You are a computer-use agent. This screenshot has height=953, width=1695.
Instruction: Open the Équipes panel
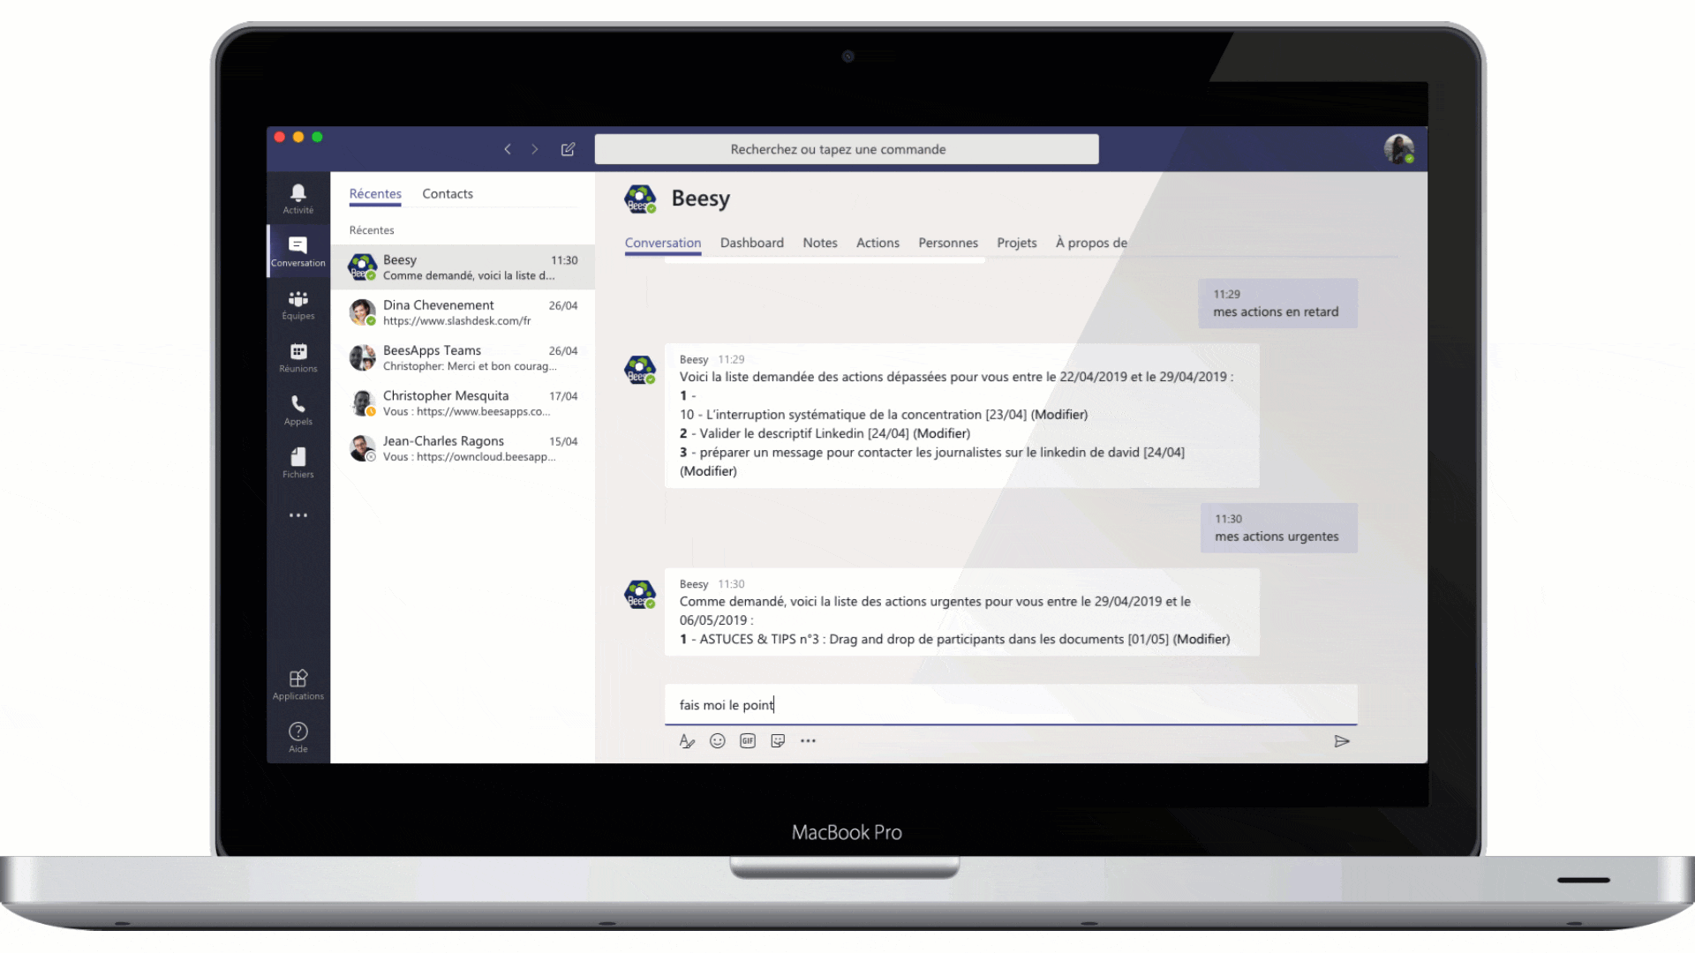tap(298, 304)
